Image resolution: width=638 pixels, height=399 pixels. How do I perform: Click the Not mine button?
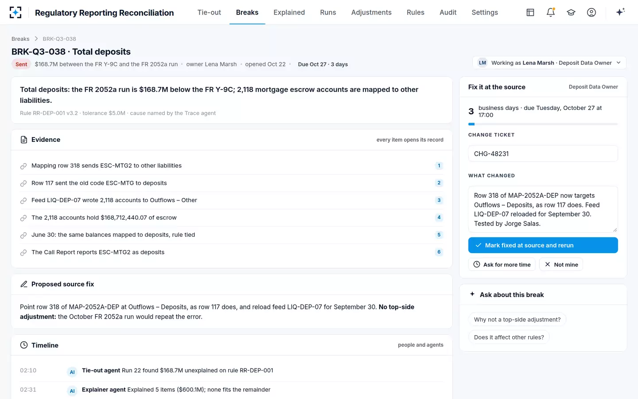click(x=561, y=265)
